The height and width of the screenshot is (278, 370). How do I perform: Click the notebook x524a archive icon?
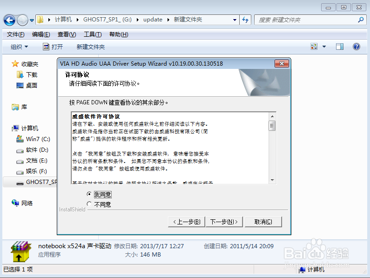[20, 251]
